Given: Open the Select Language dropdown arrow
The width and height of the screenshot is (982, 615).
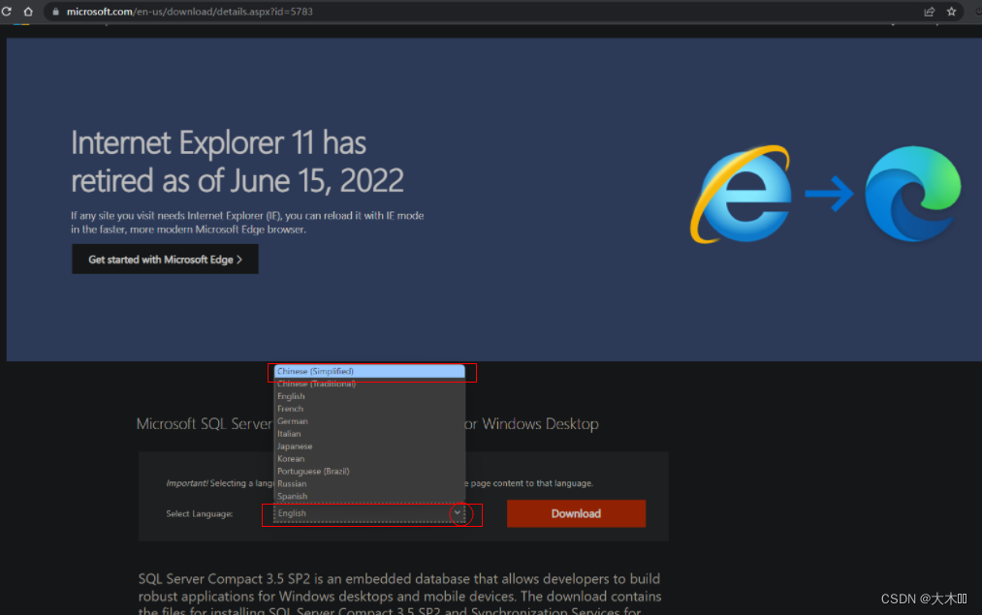Looking at the screenshot, I should [x=458, y=513].
